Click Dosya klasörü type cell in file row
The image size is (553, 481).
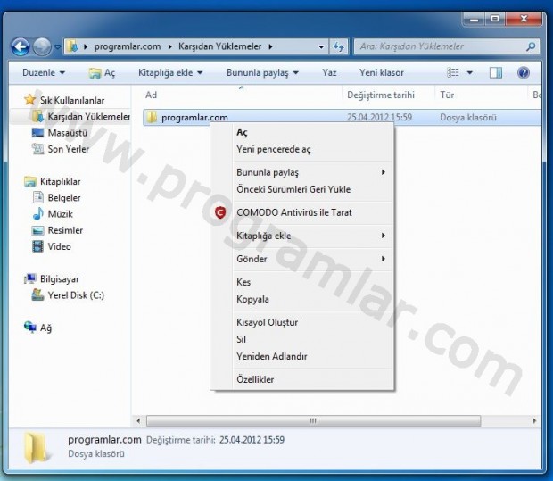tap(468, 117)
